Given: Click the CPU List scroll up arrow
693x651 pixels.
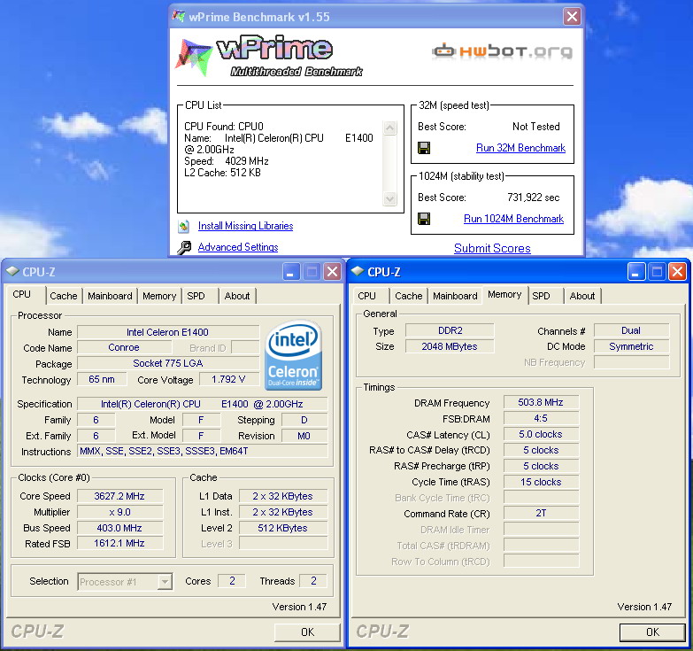Looking at the screenshot, I should 389,128.
